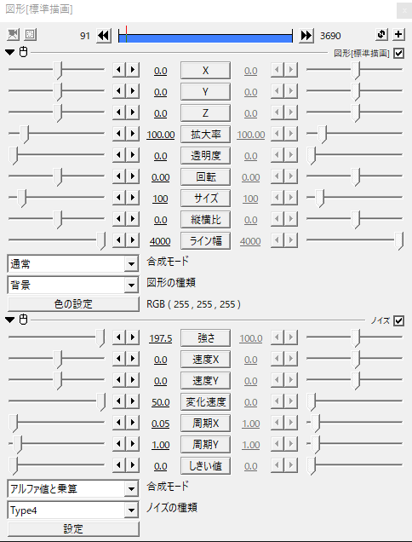
Task: Click the plus icon to add effect
Action: [398, 34]
